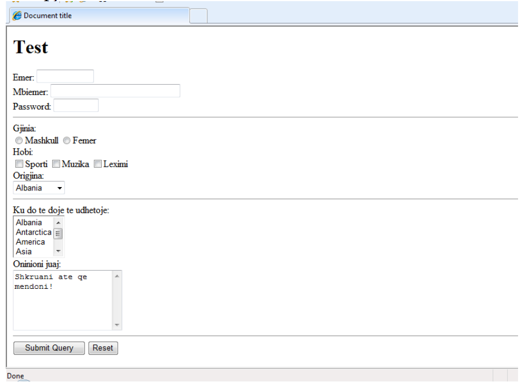Check the Sporti checkbox
526x390 pixels.
click(x=19, y=164)
